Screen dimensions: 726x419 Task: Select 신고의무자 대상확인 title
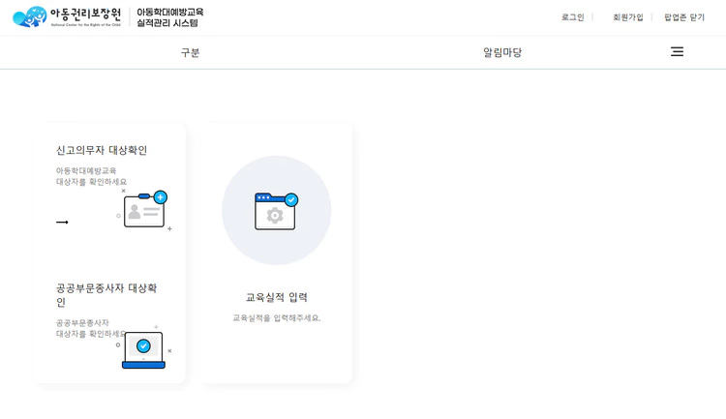(x=102, y=150)
